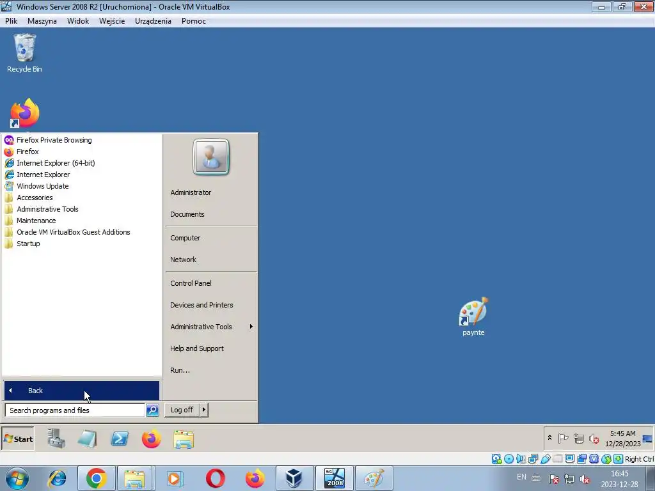Open Google Chrome from the host taskbar
This screenshot has height=491, width=655.
click(97, 478)
